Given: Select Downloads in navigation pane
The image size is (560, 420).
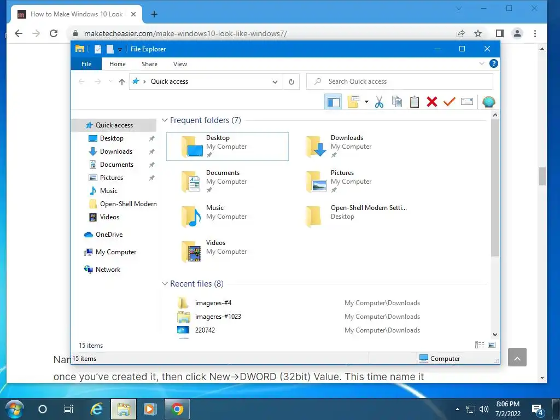Looking at the screenshot, I should [x=116, y=151].
